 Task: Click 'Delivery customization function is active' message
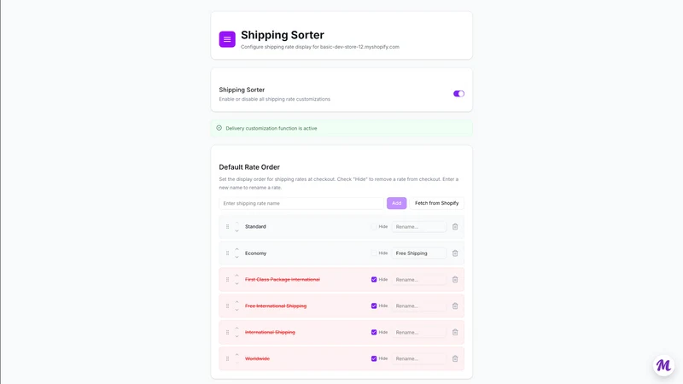tap(271, 129)
